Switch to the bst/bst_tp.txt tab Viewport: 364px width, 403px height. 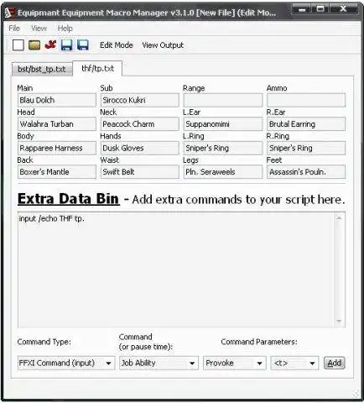point(42,69)
